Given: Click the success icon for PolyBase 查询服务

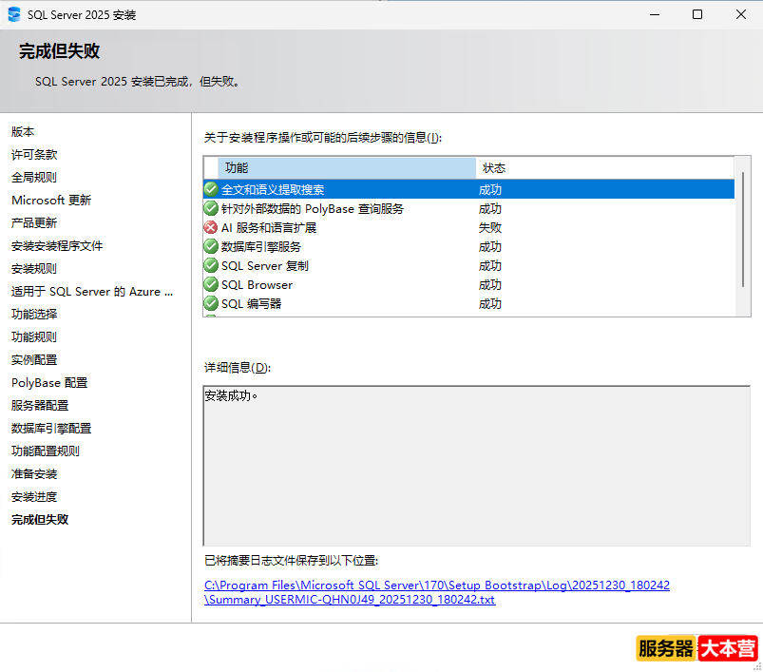Looking at the screenshot, I should pyautogui.click(x=210, y=208).
